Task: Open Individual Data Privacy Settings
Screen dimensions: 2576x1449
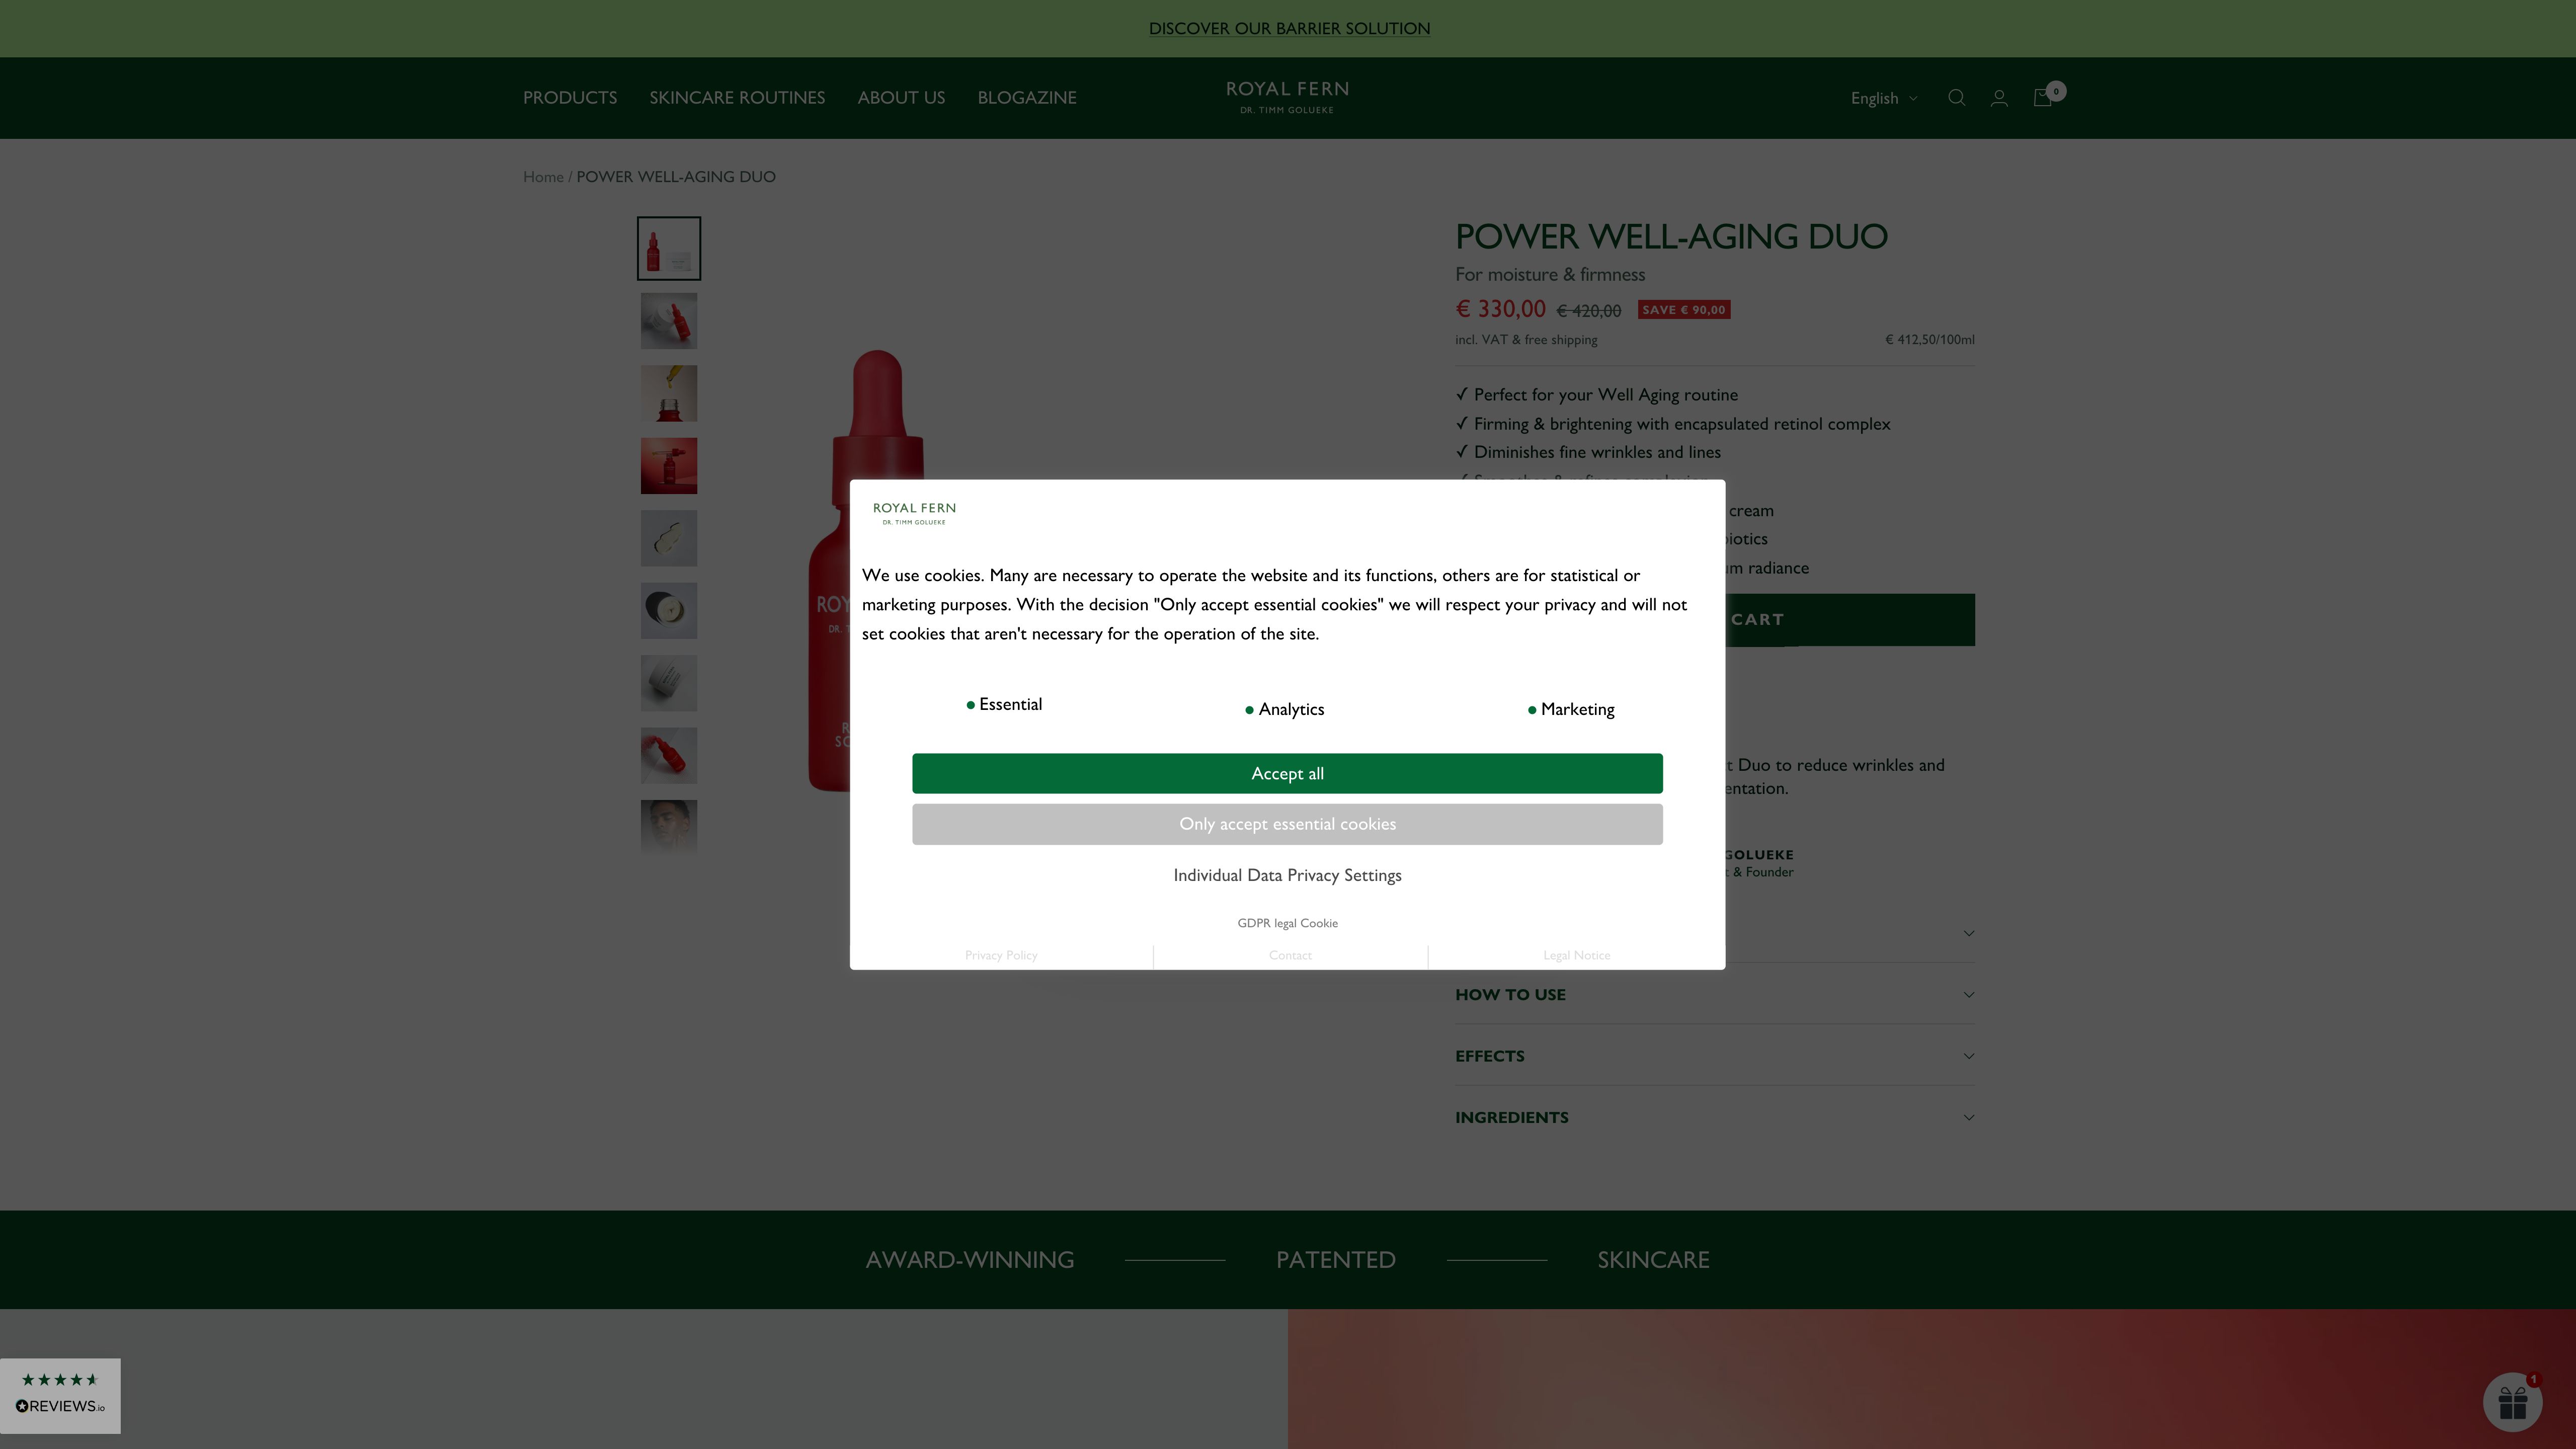Action: (1287, 875)
